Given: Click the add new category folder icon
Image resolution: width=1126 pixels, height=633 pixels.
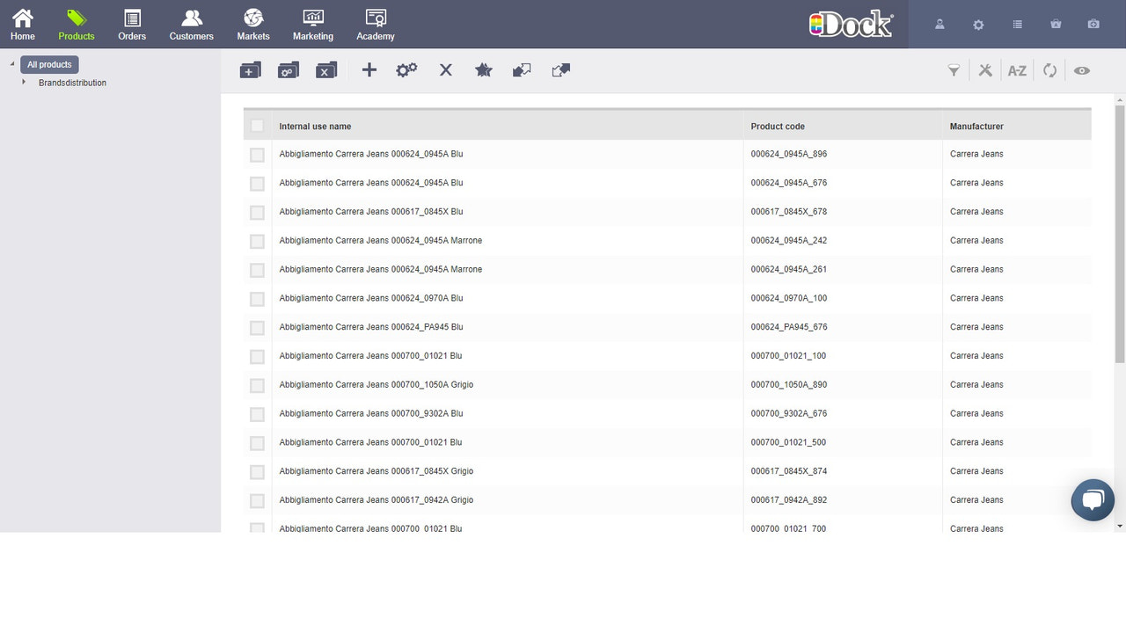Looking at the screenshot, I should point(250,69).
